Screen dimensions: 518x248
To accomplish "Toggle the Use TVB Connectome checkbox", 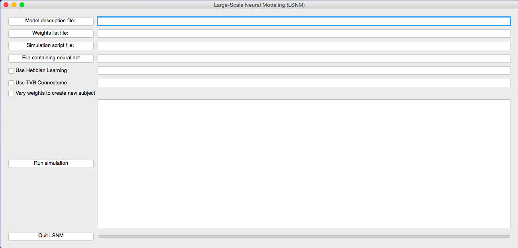I will 11,83.
